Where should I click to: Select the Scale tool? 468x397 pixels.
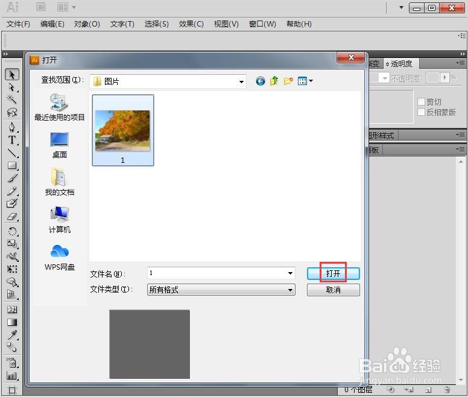coord(12,244)
